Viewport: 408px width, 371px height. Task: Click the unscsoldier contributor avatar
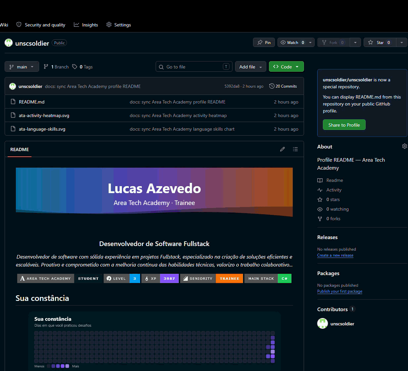tap(323, 323)
